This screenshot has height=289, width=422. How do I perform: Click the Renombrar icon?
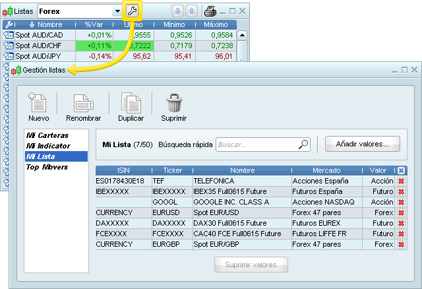point(83,104)
